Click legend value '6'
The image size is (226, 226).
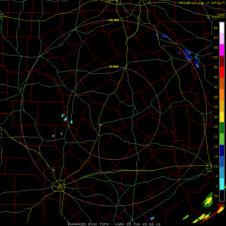click(x=217, y=176)
